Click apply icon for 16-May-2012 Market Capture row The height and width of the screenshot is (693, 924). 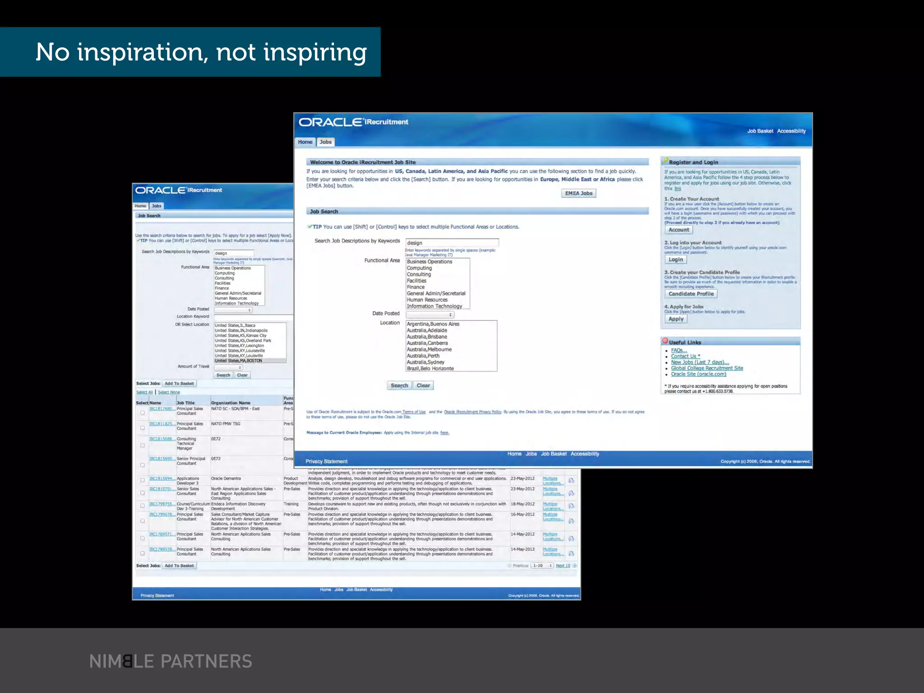pos(571,521)
